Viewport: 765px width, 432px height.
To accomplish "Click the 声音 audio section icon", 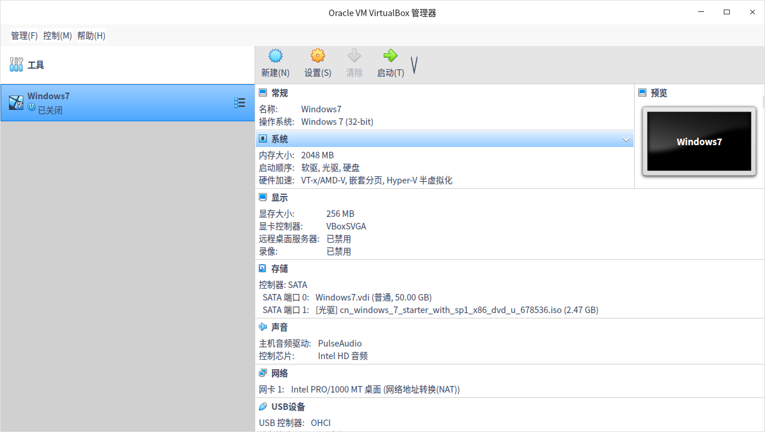I will click(263, 327).
